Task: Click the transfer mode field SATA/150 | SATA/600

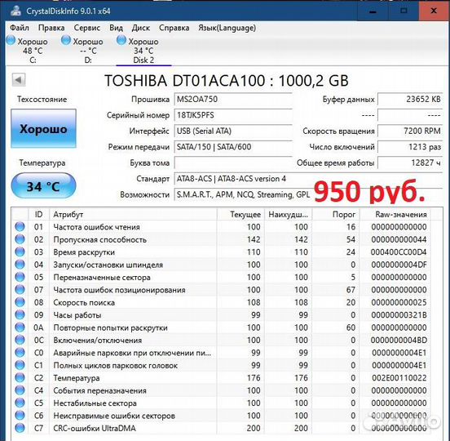Action: [x=233, y=147]
